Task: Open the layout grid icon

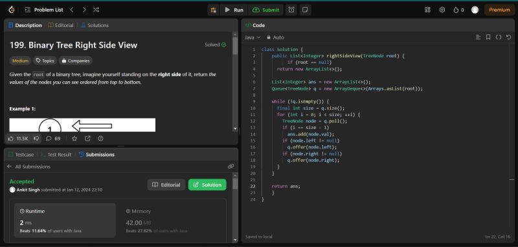Action: (x=427, y=10)
